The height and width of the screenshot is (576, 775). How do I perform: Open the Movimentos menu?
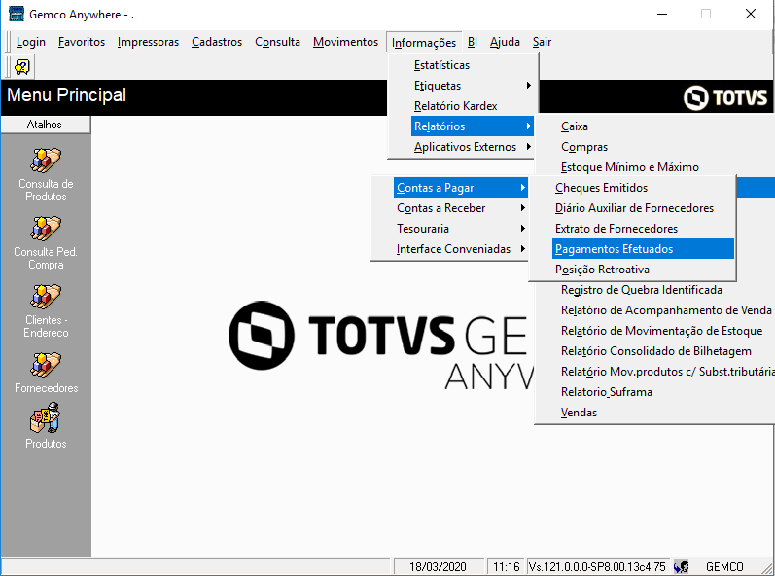[x=345, y=42]
